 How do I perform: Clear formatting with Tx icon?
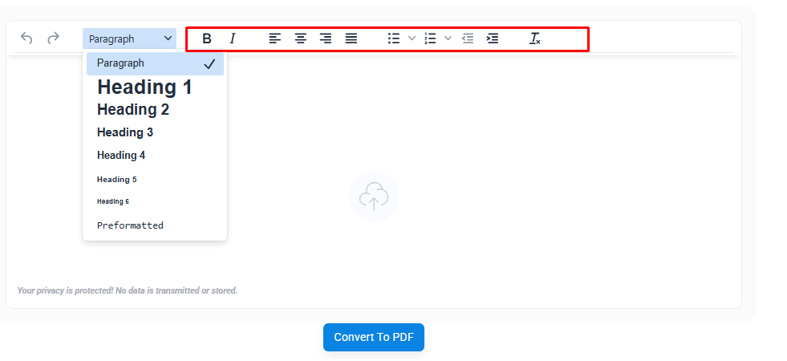tap(535, 39)
